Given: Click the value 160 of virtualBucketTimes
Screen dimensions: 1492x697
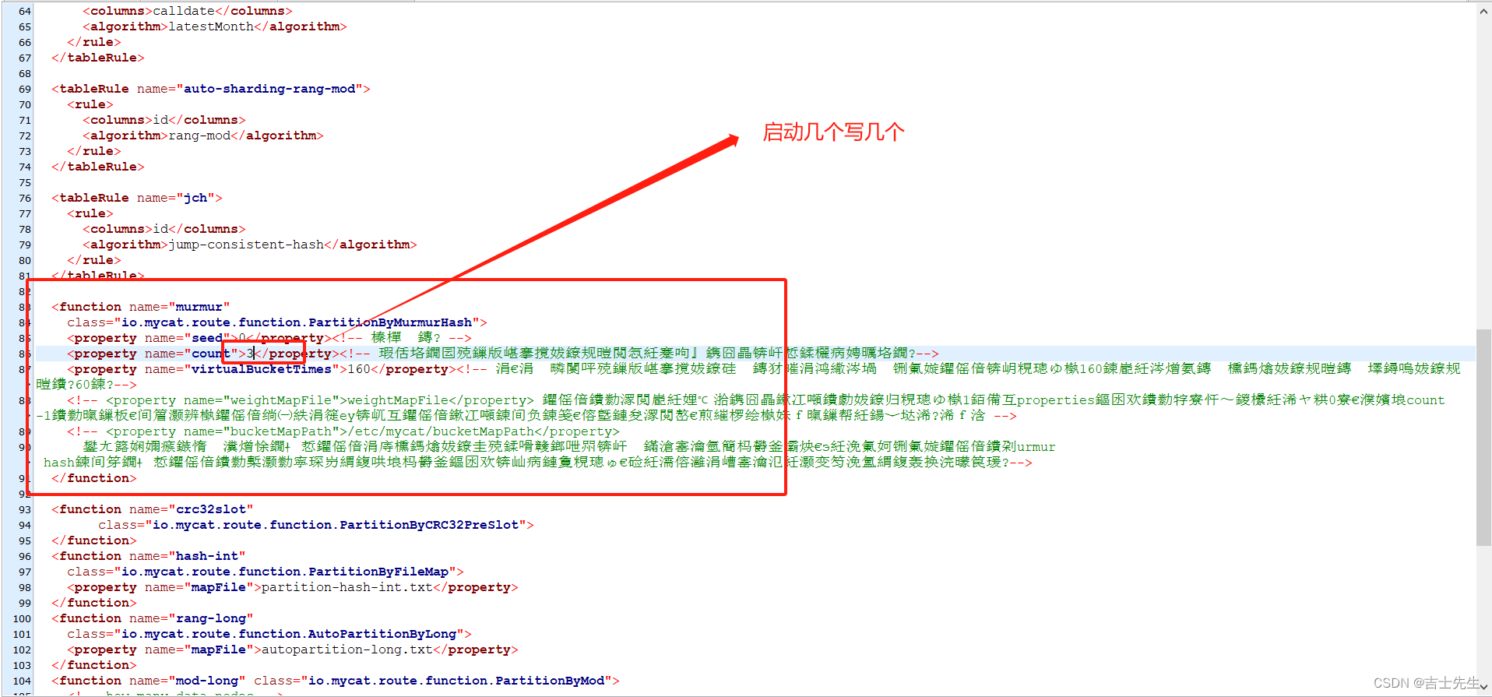Looking at the screenshot, I should tap(359, 369).
